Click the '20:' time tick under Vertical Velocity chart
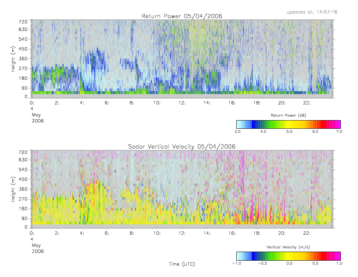This screenshot has width=358, height=277. (282, 233)
